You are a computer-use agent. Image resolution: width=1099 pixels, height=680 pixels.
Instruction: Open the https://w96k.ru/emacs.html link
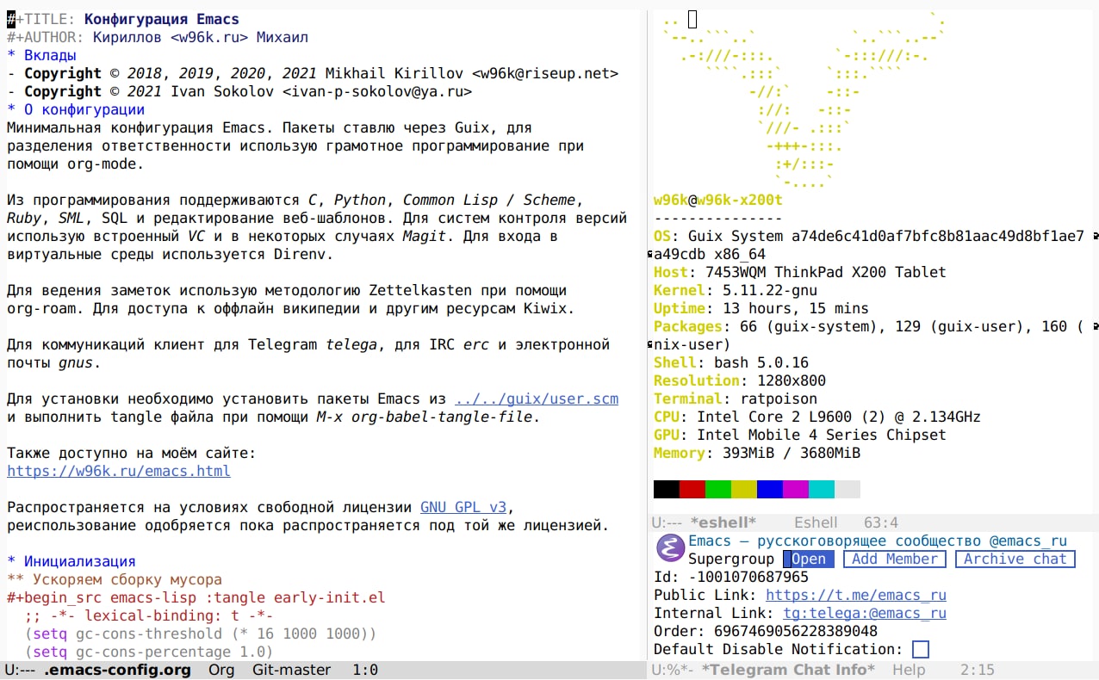click(119, 471)
